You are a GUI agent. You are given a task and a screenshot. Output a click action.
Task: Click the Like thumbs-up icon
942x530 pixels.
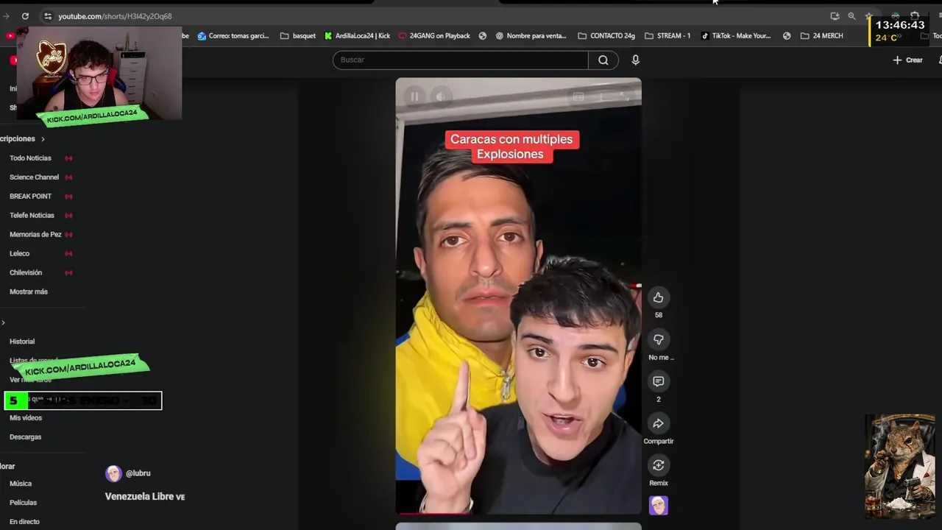[x=658, y=297]
